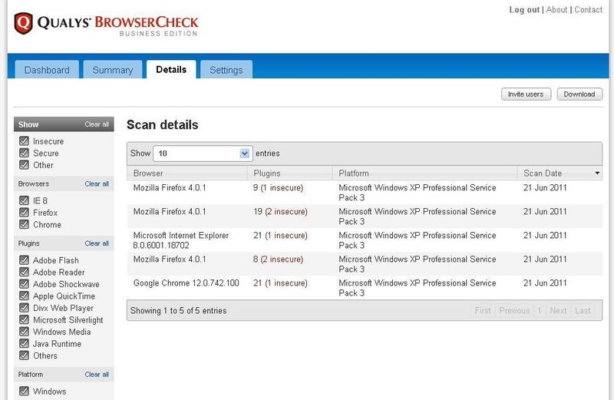Toggle the Windows platform checkbox
Screen dimensions: 614x400
click(24, 391)
